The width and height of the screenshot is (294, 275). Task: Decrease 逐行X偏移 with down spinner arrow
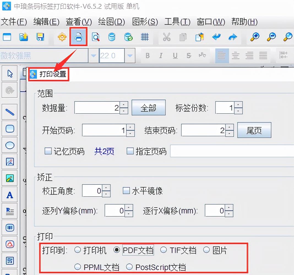tap(229, 214)
